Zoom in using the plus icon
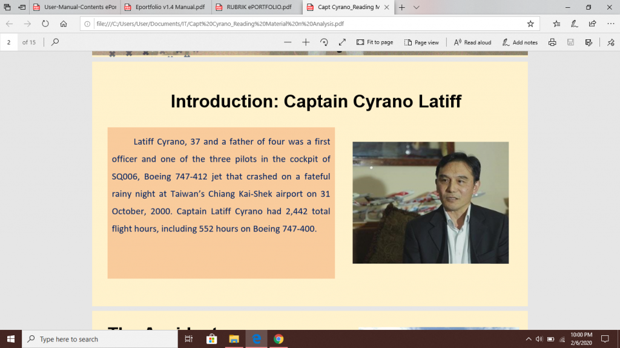 [306, 42]
